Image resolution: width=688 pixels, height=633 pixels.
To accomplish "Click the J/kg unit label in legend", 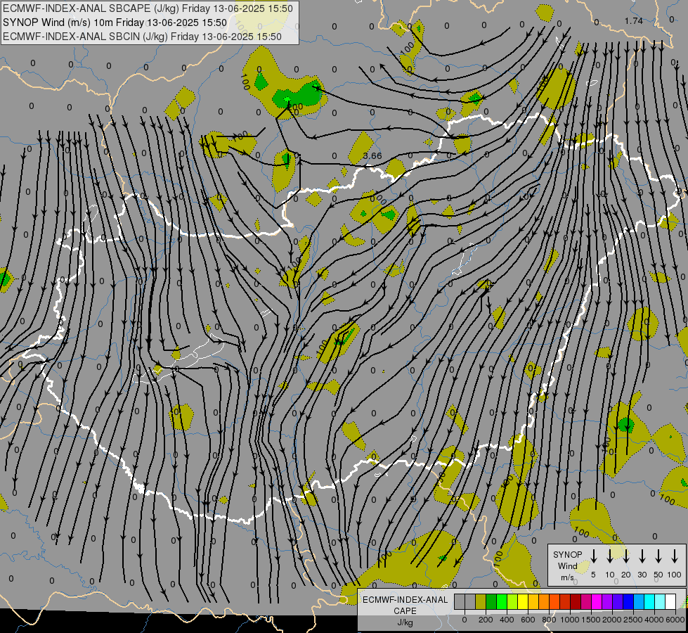I will tap(405, 622).
